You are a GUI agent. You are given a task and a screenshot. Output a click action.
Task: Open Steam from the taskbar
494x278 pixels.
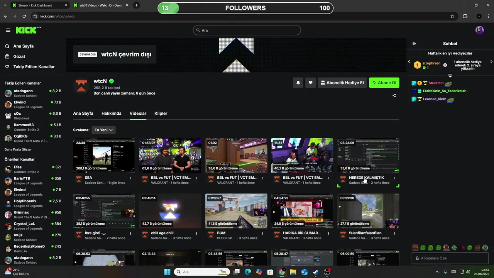point(315,272)
